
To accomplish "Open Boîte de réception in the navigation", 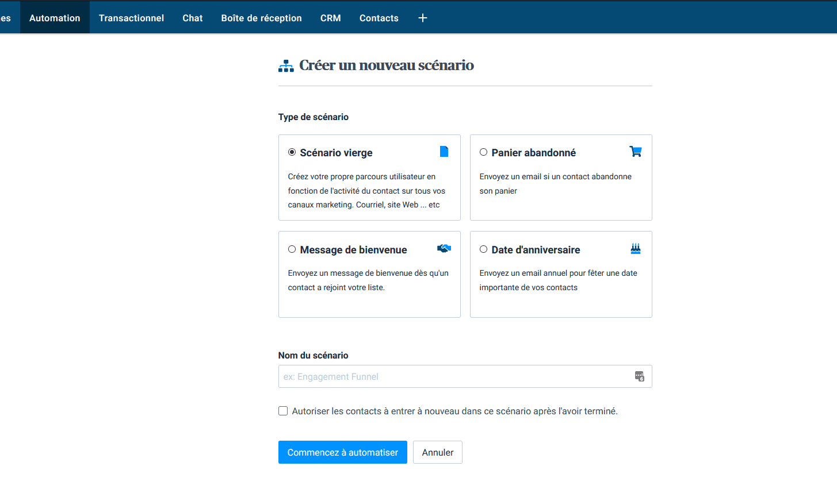I will point(261,18).
